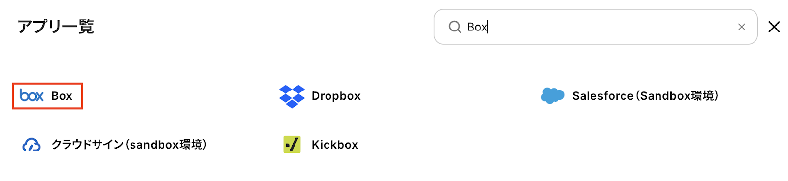Close the アプリ一覧 panel with large X
The image size is (788, 181).
tap(774, 27)
